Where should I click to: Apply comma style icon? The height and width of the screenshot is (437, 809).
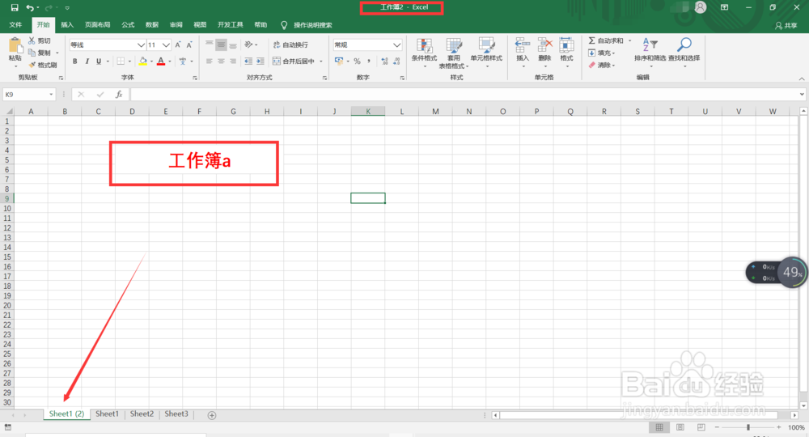[368, 62]
